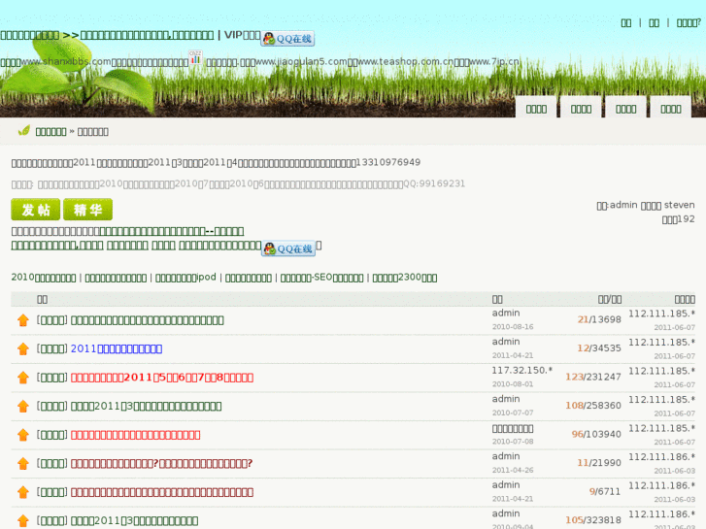Open green 2011 thread in the 105/323818 row

134,521
